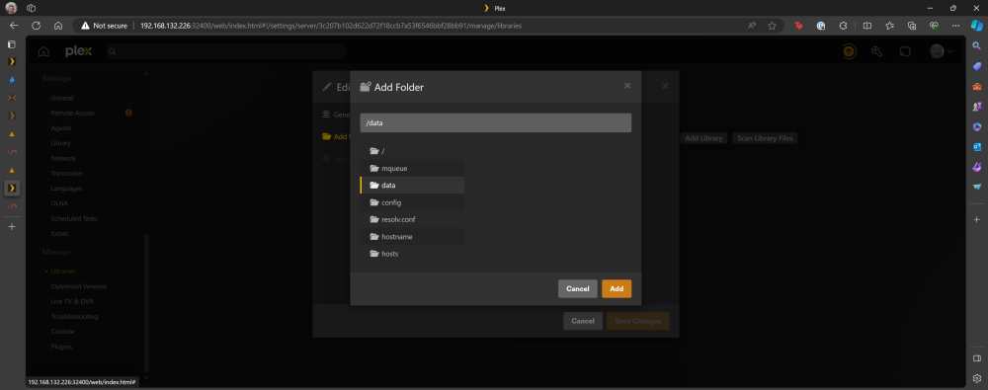Open browser Extensions puzzle icon
Screen dimensions: 988x390
[843, 26]
